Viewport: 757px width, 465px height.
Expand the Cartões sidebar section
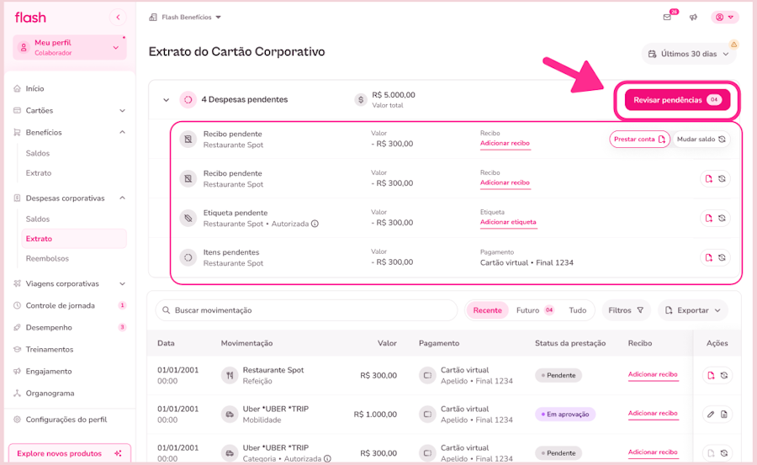[x=70, y=111]
